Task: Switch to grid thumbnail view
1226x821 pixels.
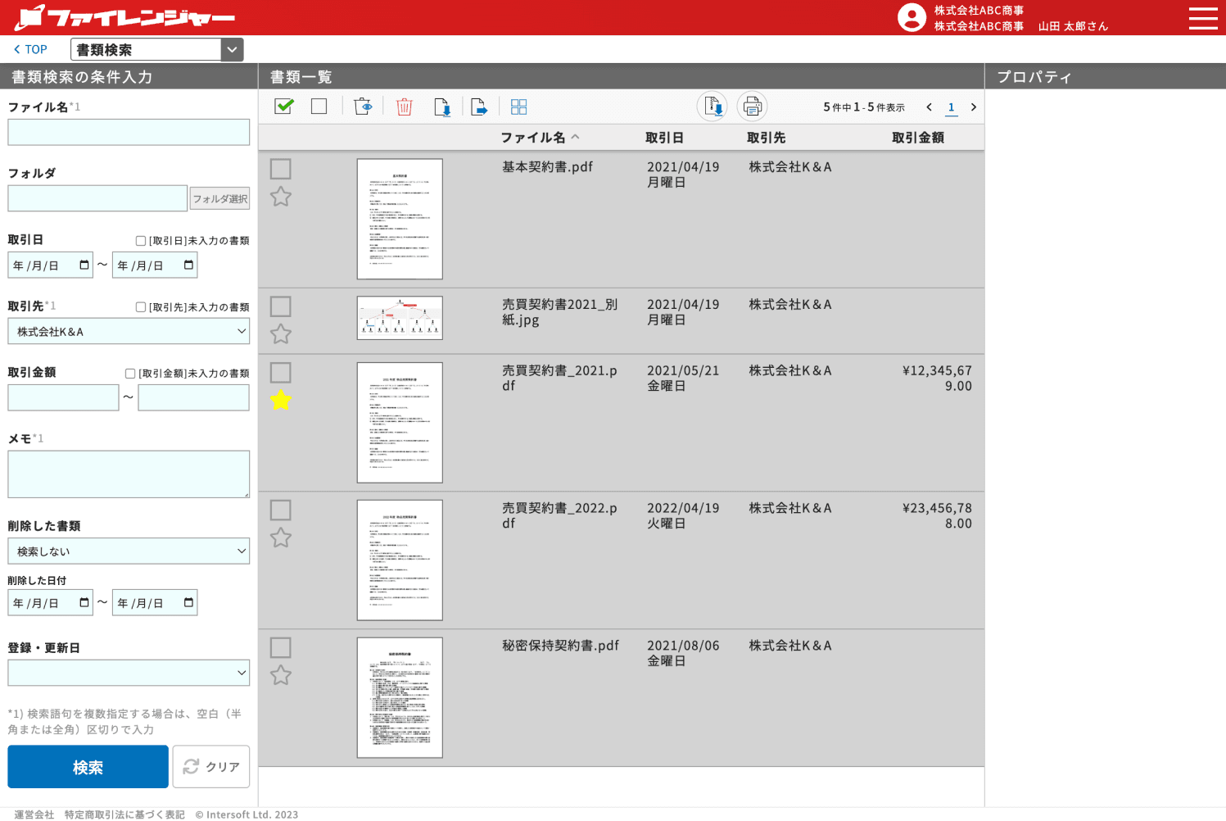Action: [x=518, y=107]
